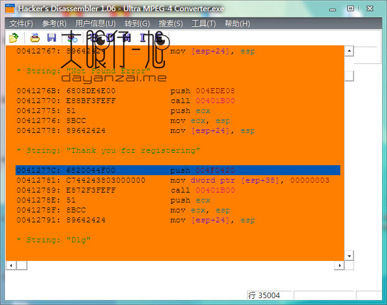Open the 用户信息(U) menu
This screenshot has width=387, height=305.
tap(95, 24)
